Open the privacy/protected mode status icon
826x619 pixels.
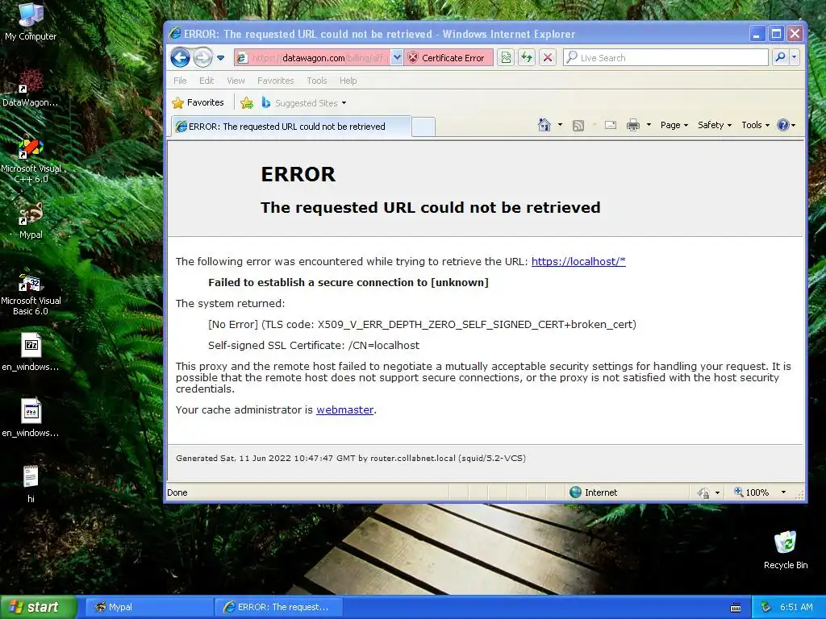coord(703,492)
